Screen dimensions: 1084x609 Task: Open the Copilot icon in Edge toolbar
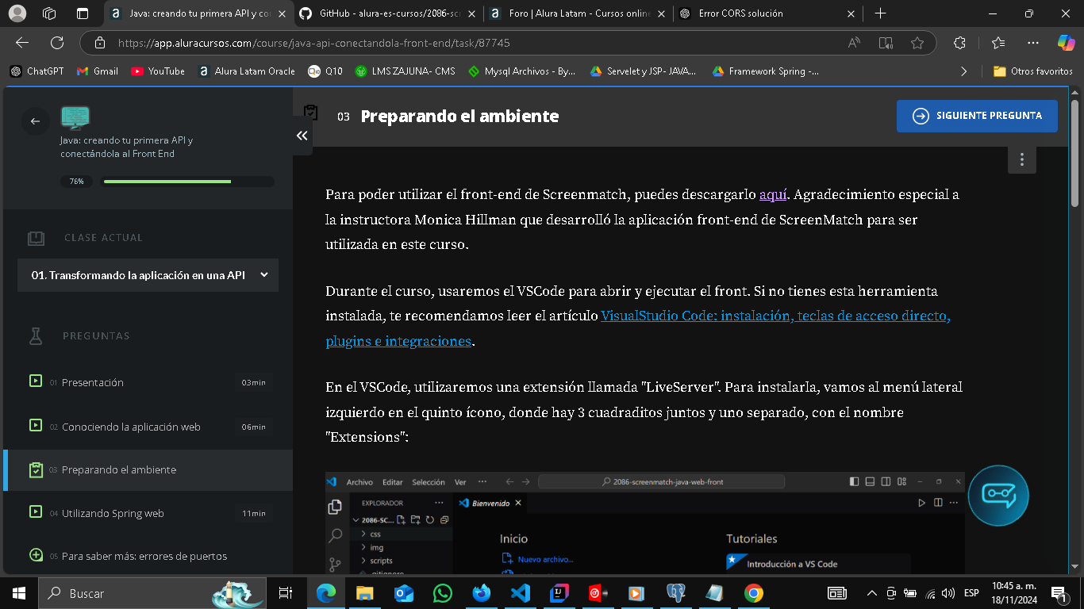(1066, 43)
